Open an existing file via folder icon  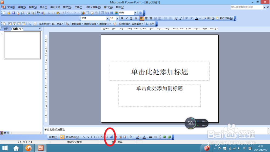pos(9,13)
